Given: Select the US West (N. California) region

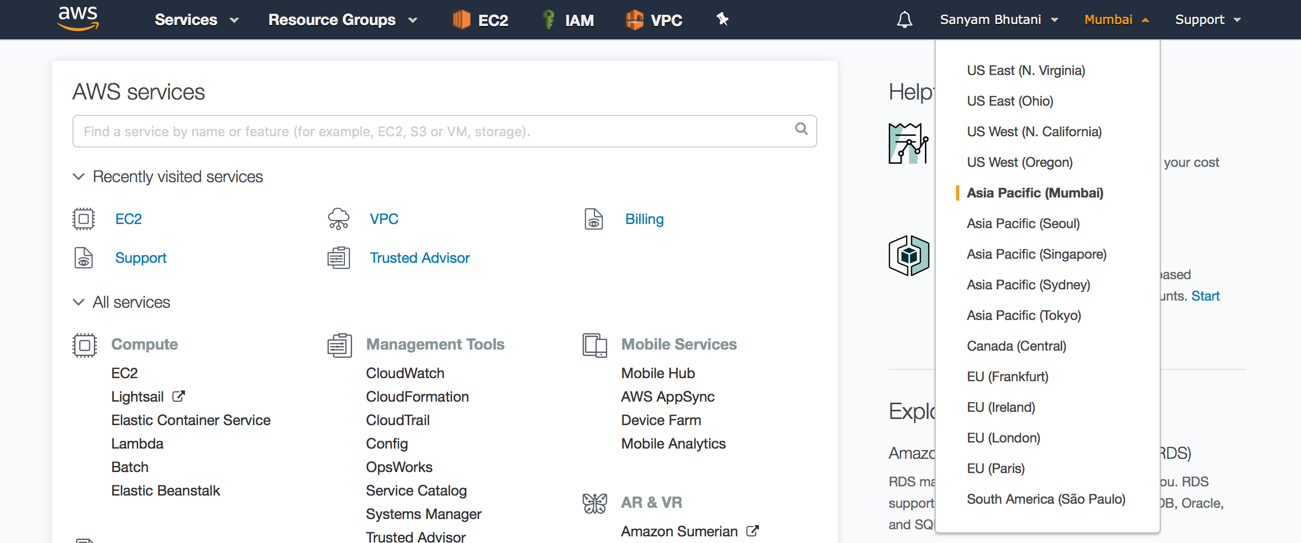Looking at the screenshot, I should tap(1034, 132).
